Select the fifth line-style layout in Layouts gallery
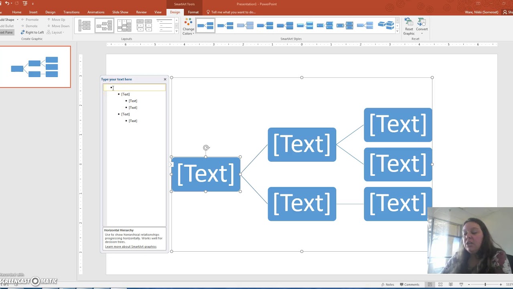The height and width of the screenshot is (289, 513). pyautogui.click(x=164, y=26)
